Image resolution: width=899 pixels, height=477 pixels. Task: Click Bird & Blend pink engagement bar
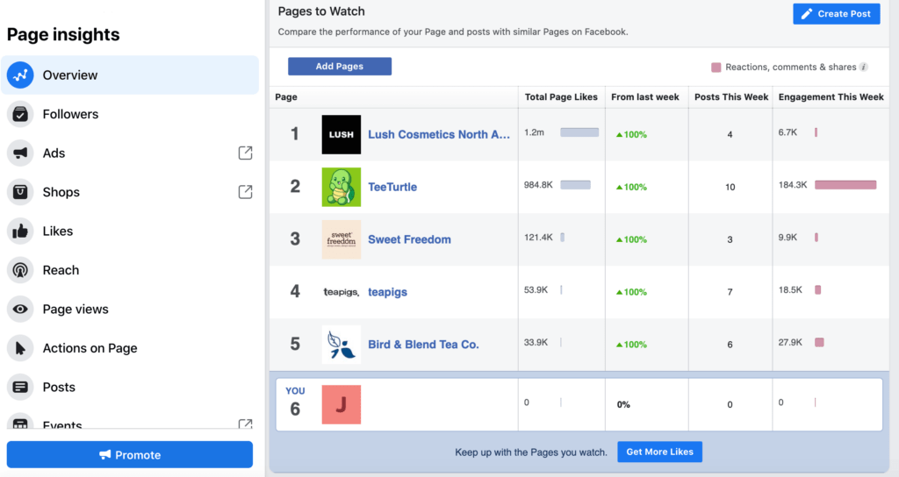point(819,343)
